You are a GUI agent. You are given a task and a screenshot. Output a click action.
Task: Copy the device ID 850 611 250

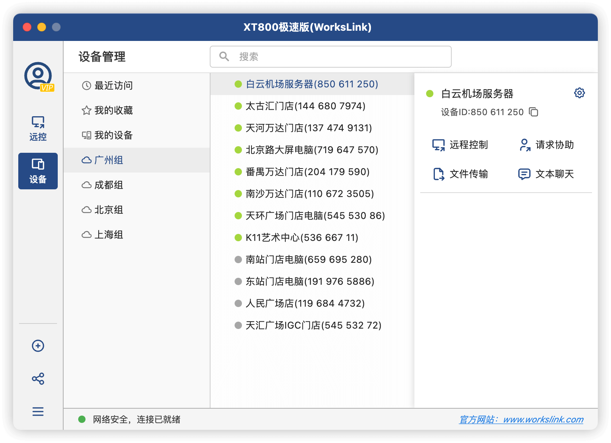tap(534, 112)
